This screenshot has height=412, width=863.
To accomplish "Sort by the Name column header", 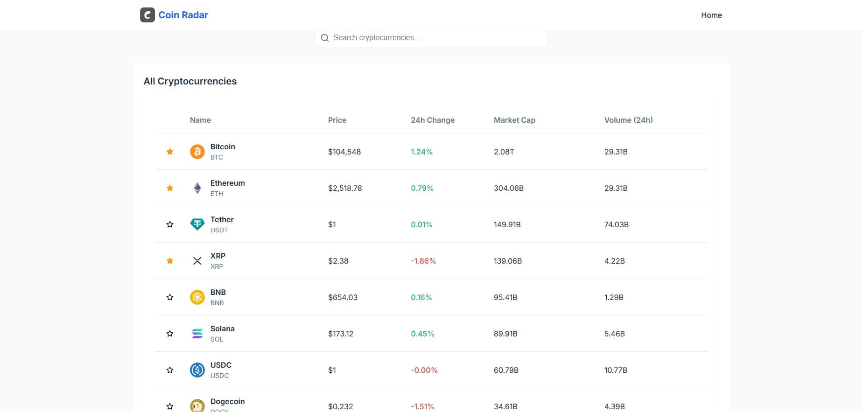I will [200, 120].
